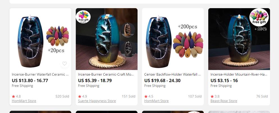The image size is (279, 113).
Task: Click the red star rating 4.8
Action: point(13,96)
